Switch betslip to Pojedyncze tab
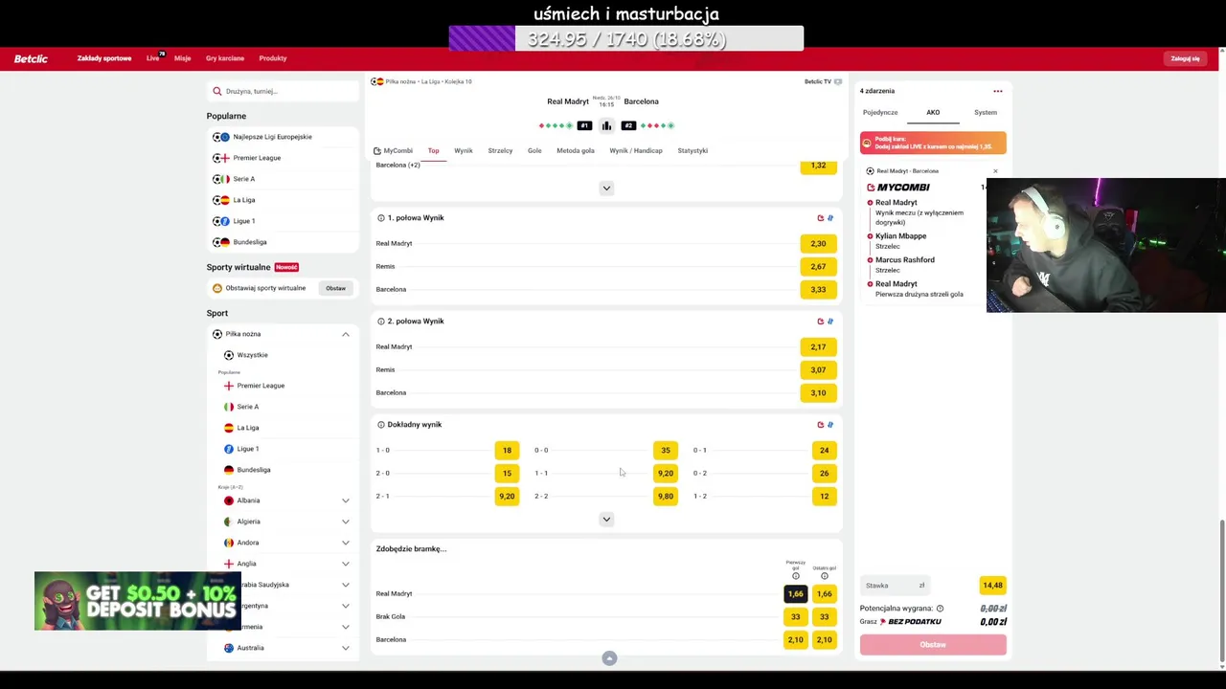Image resolution: width=1226 pixels, height=689 pixels. tap(880, 113)
